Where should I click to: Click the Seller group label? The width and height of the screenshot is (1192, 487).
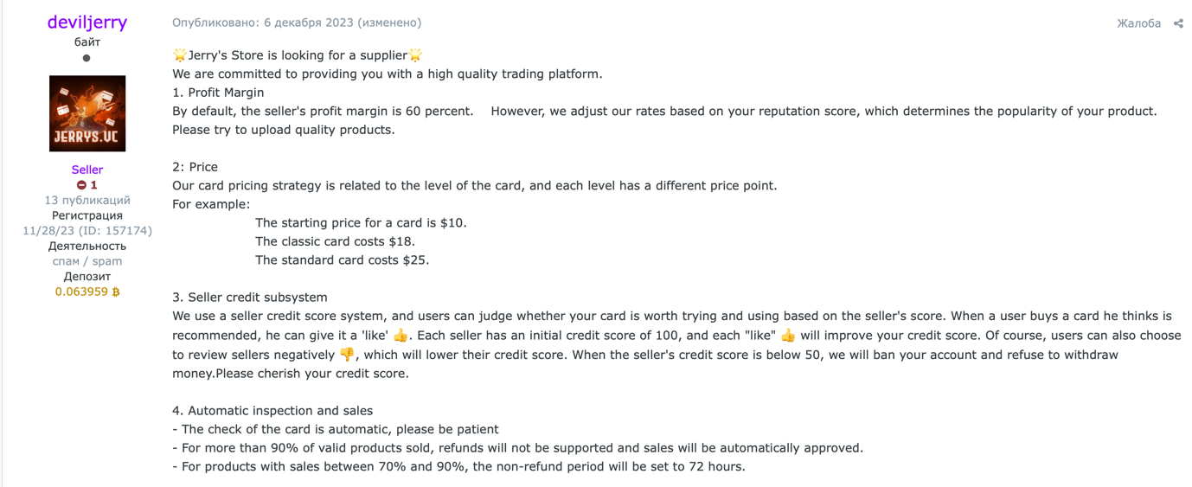pos(87,170)
